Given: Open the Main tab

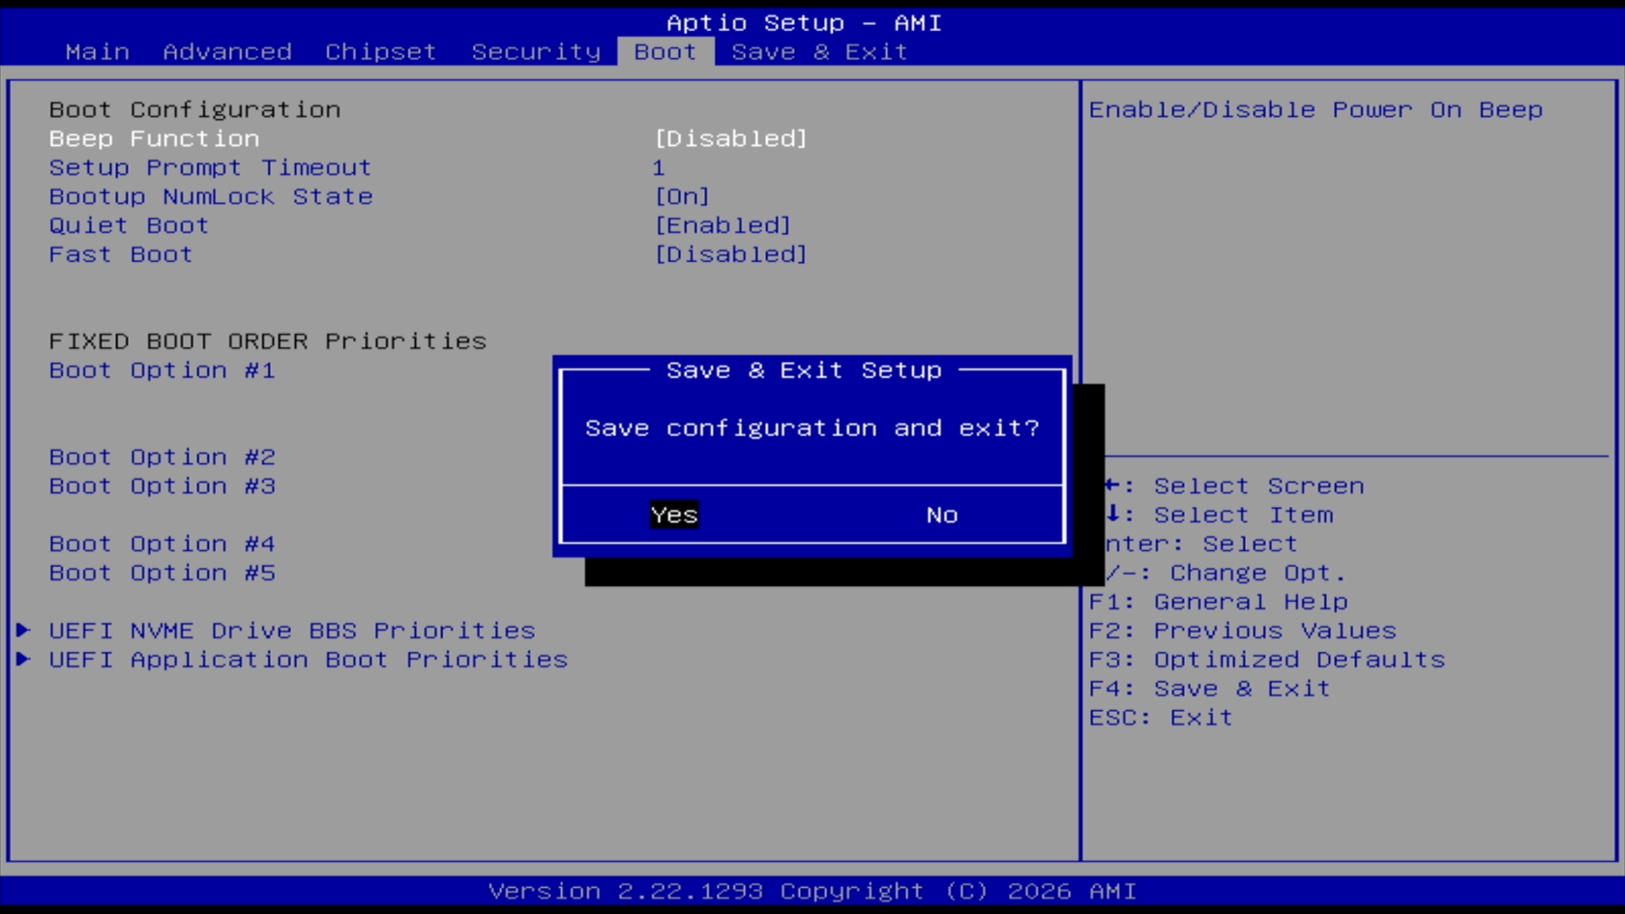Looking at the screenshot, I should tap(97, 51).
